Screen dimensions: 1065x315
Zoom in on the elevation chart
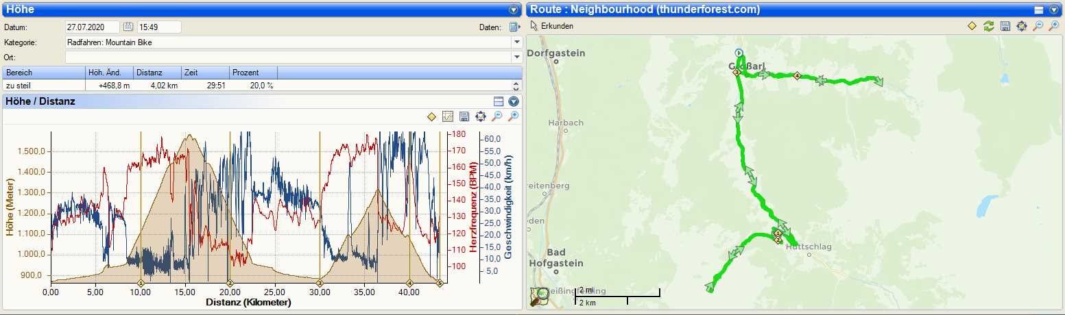pyautogui.click(x=513, y=116)
